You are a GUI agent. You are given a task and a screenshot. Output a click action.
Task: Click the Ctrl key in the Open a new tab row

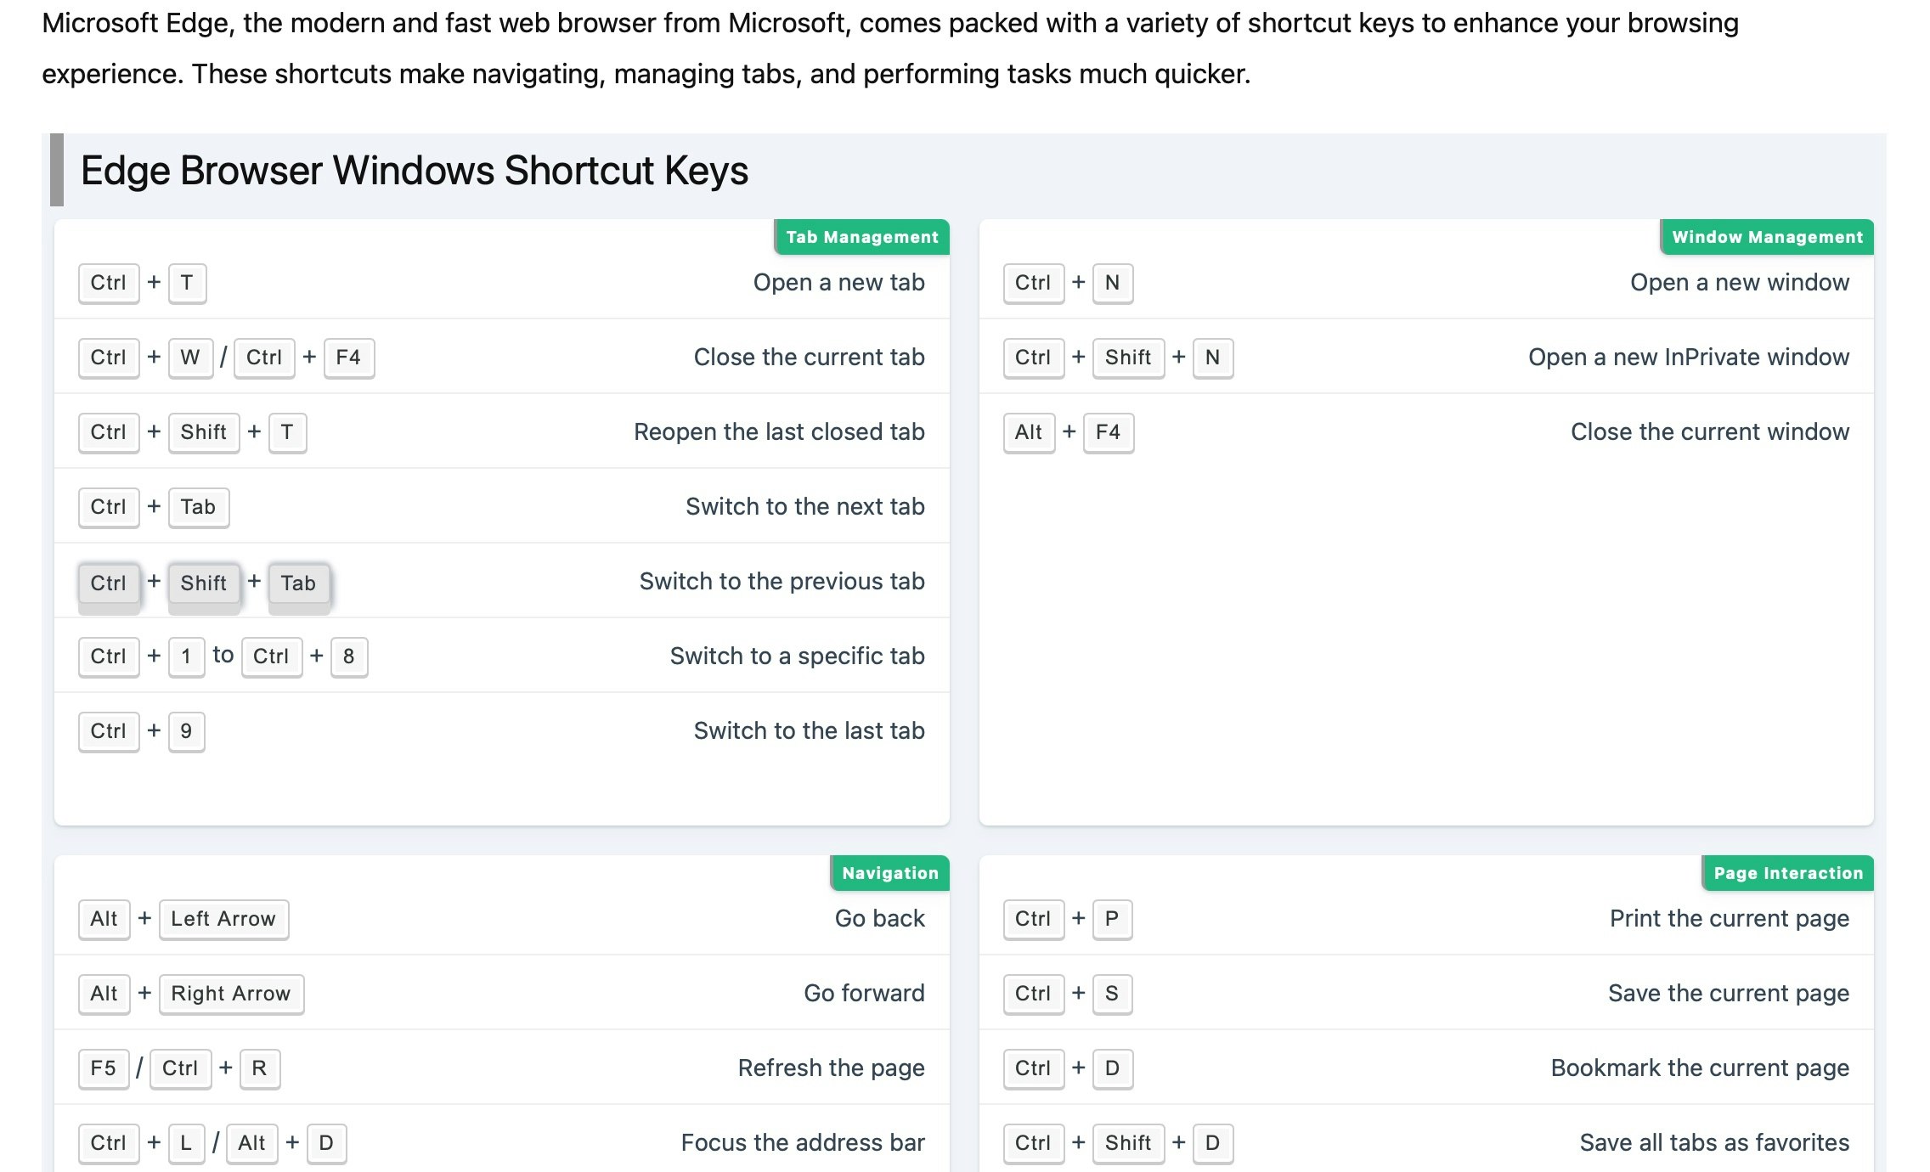109,283
